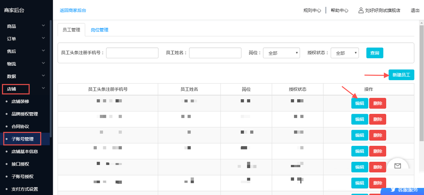Click the 新建员工 button
This screenshot has height=195, width=424.
pos(401,75)
